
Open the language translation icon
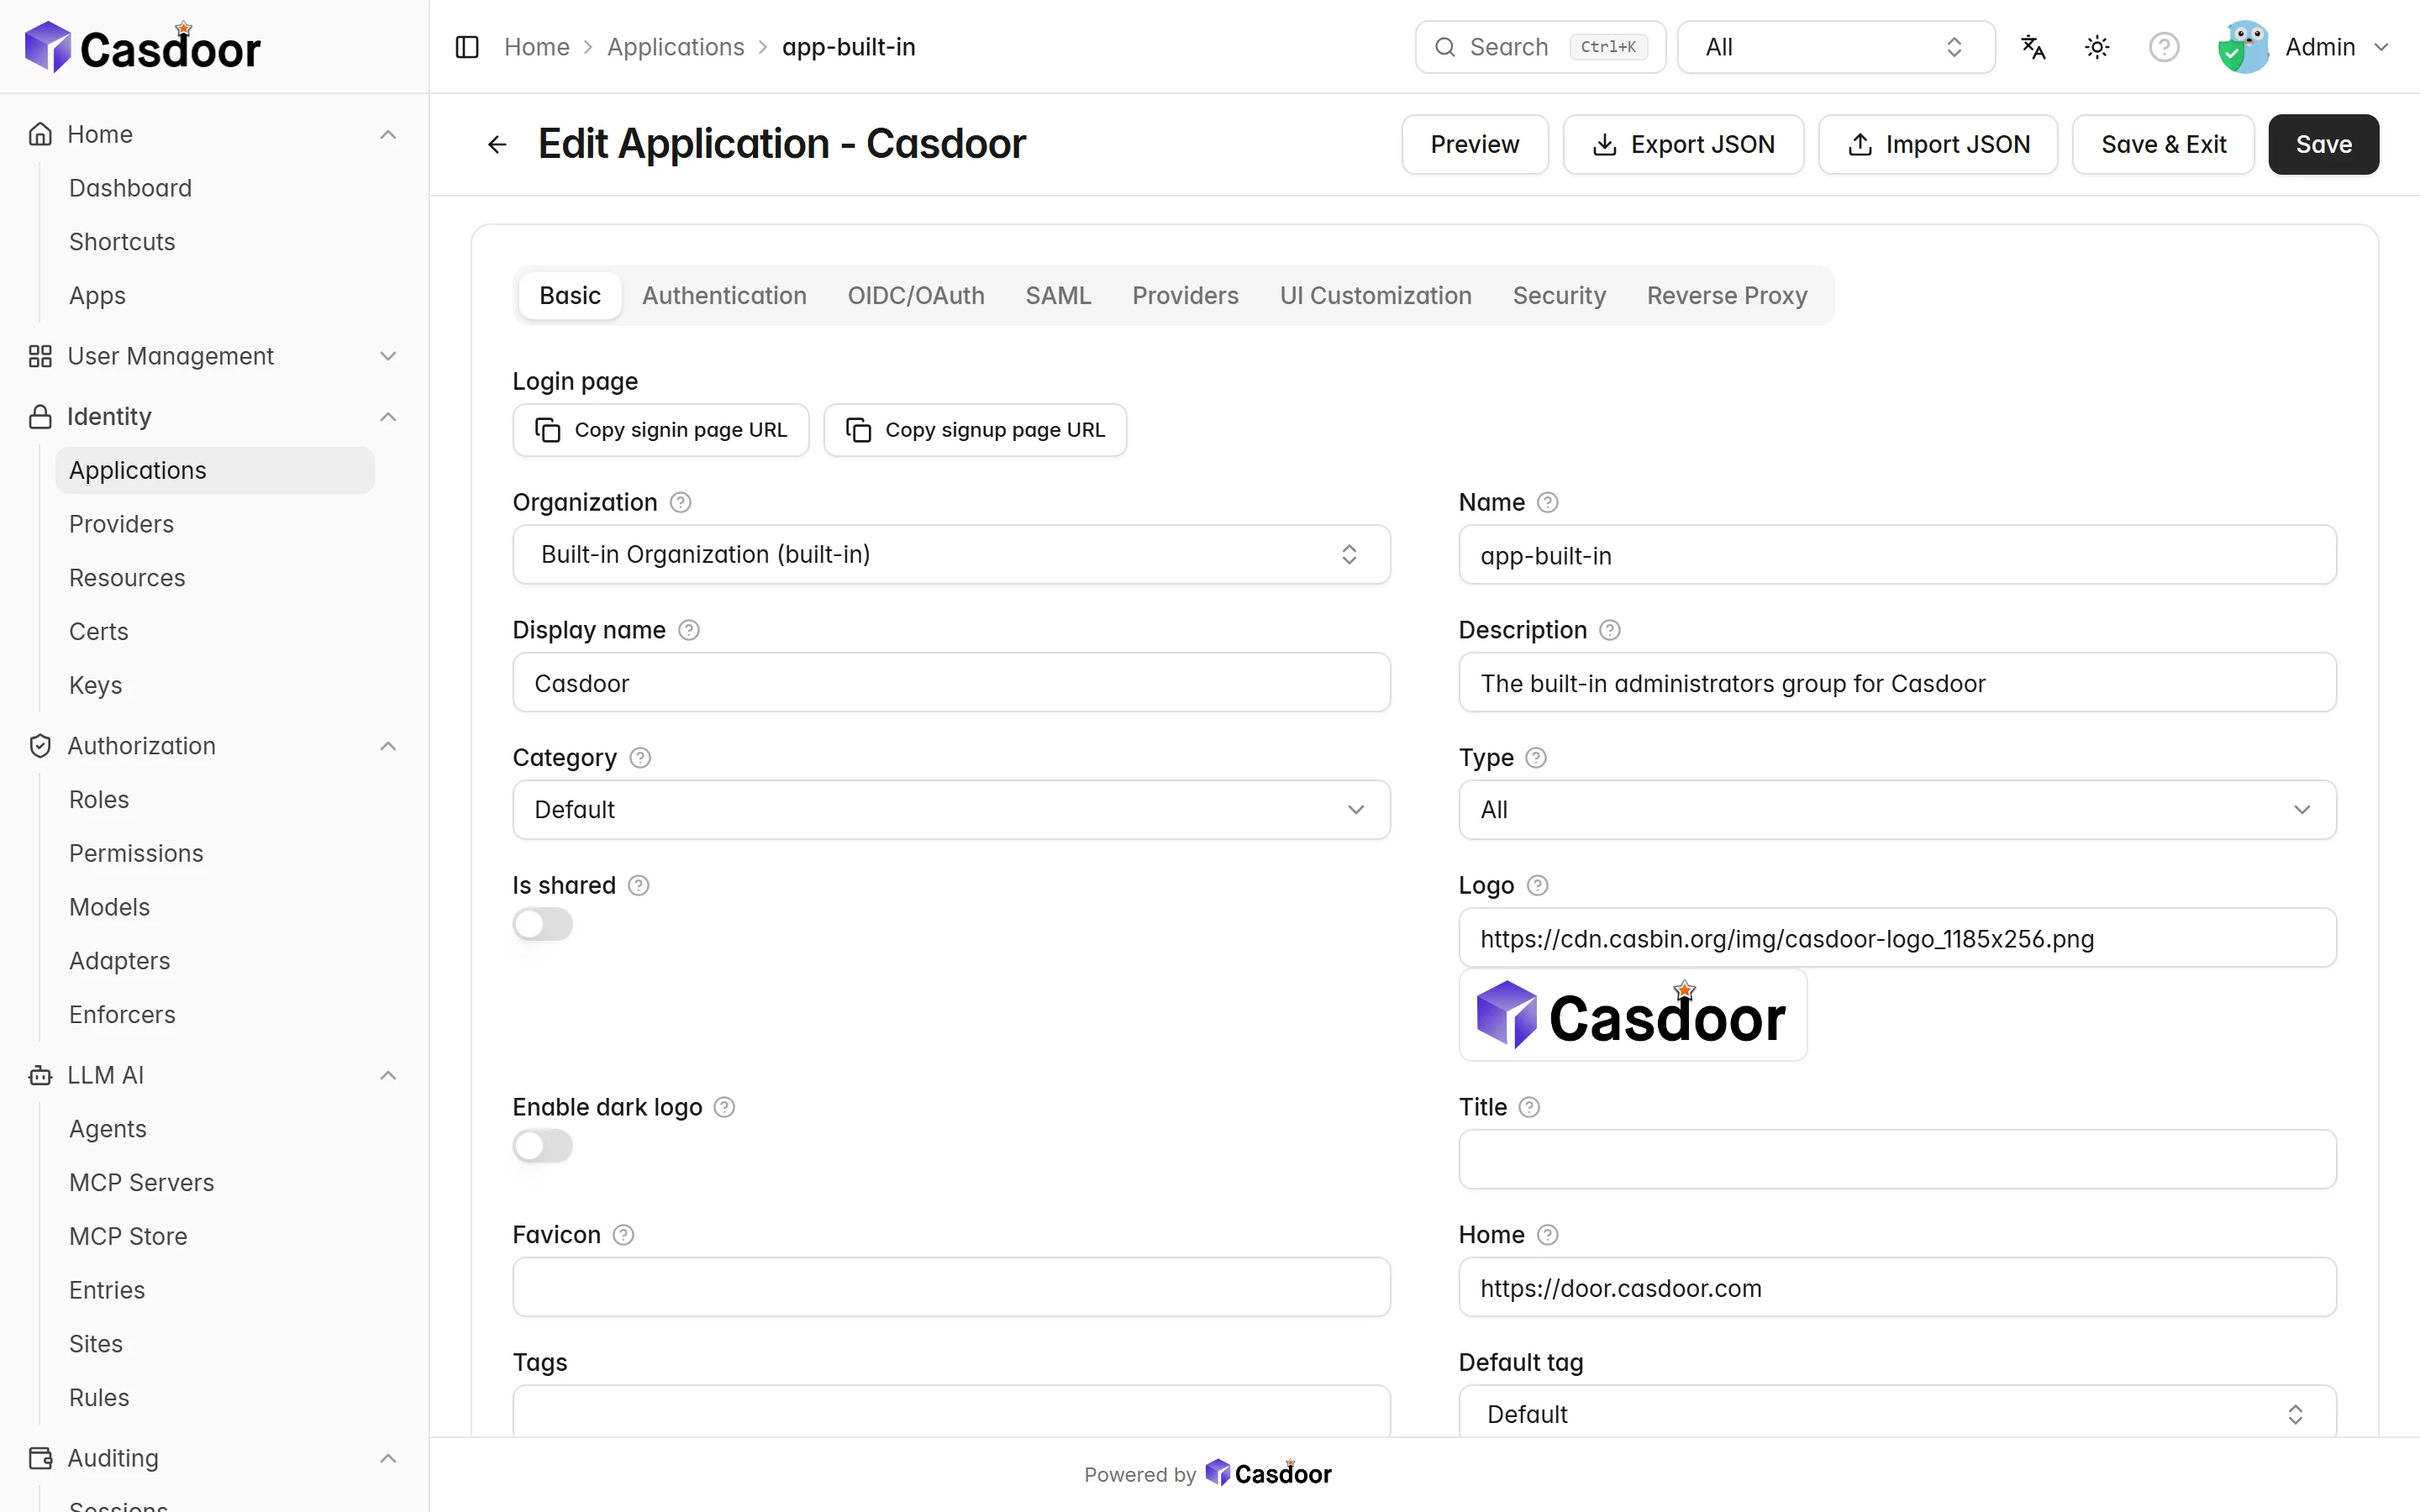click(x=2032, y=47)
